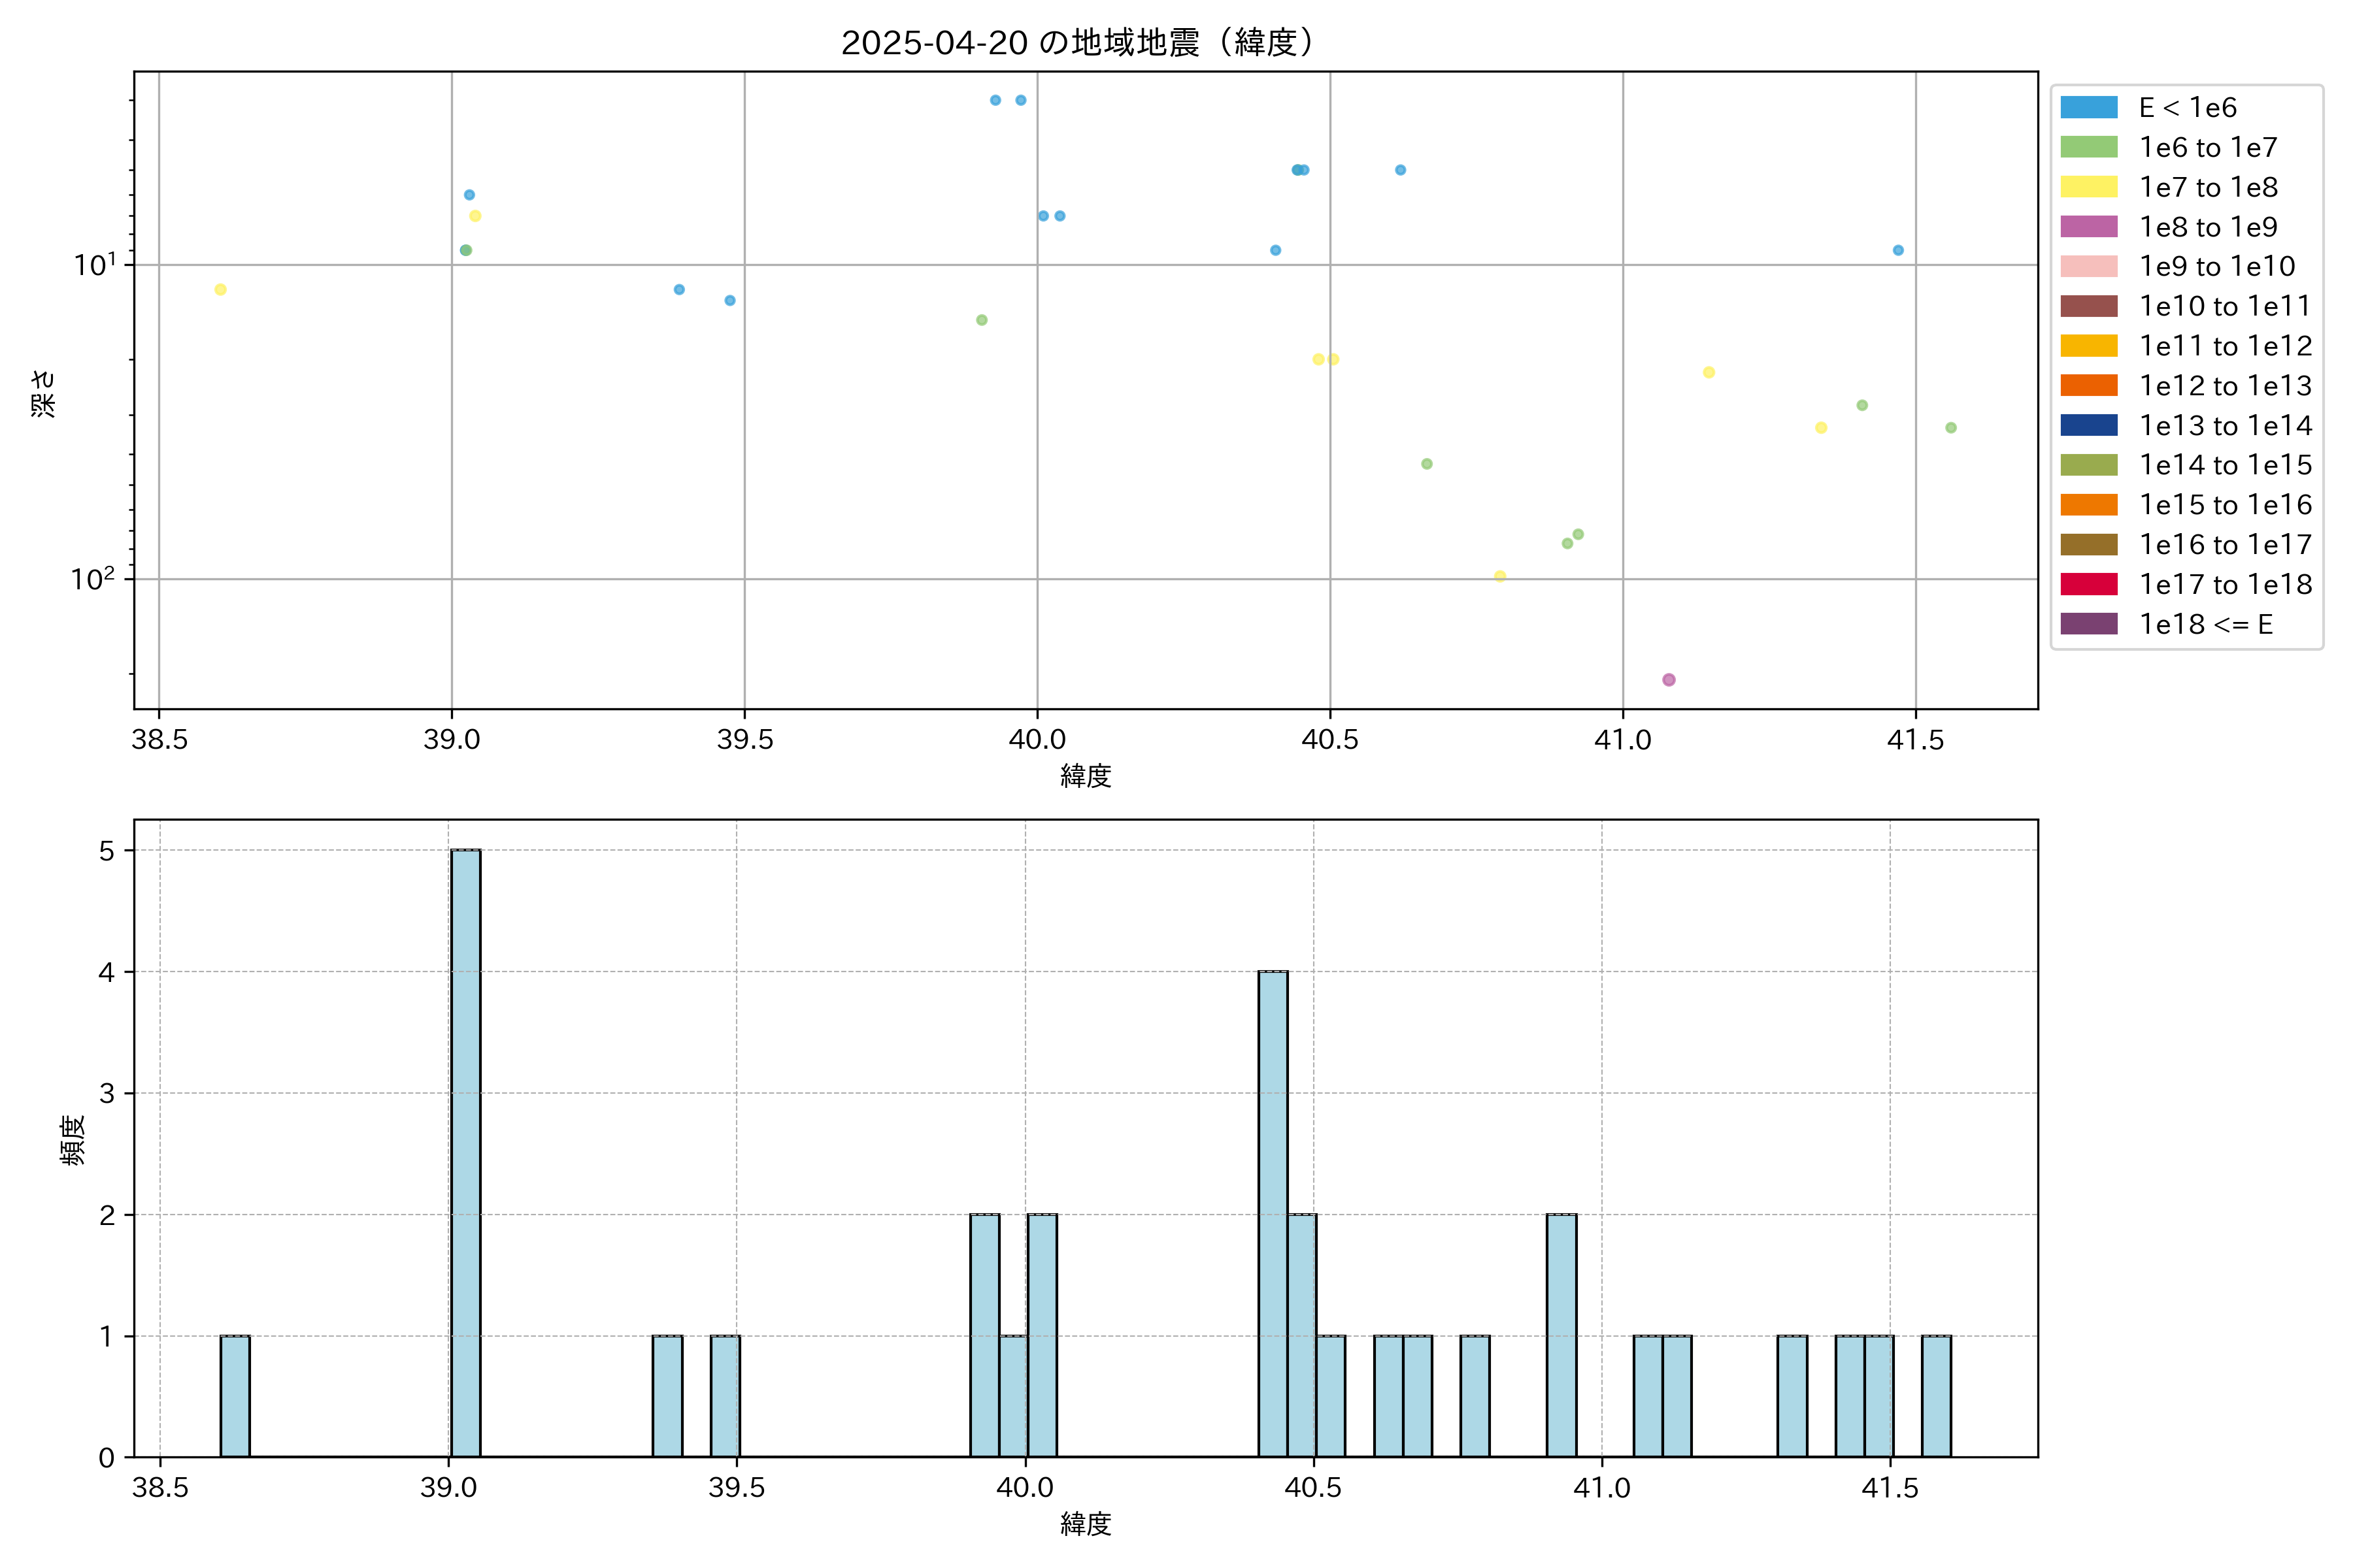Click the yellow scatter point near latitude 38.6
The height and width of the screenshot is (1568, 2353).
[x=220, y=290]
